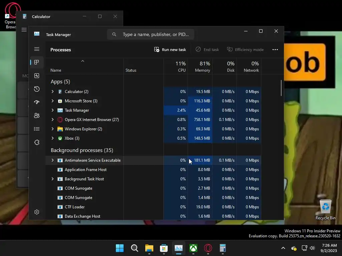This screenshot has height=256, width=342.
Task: Click the Xbox process icon
Action: point(60,138)
